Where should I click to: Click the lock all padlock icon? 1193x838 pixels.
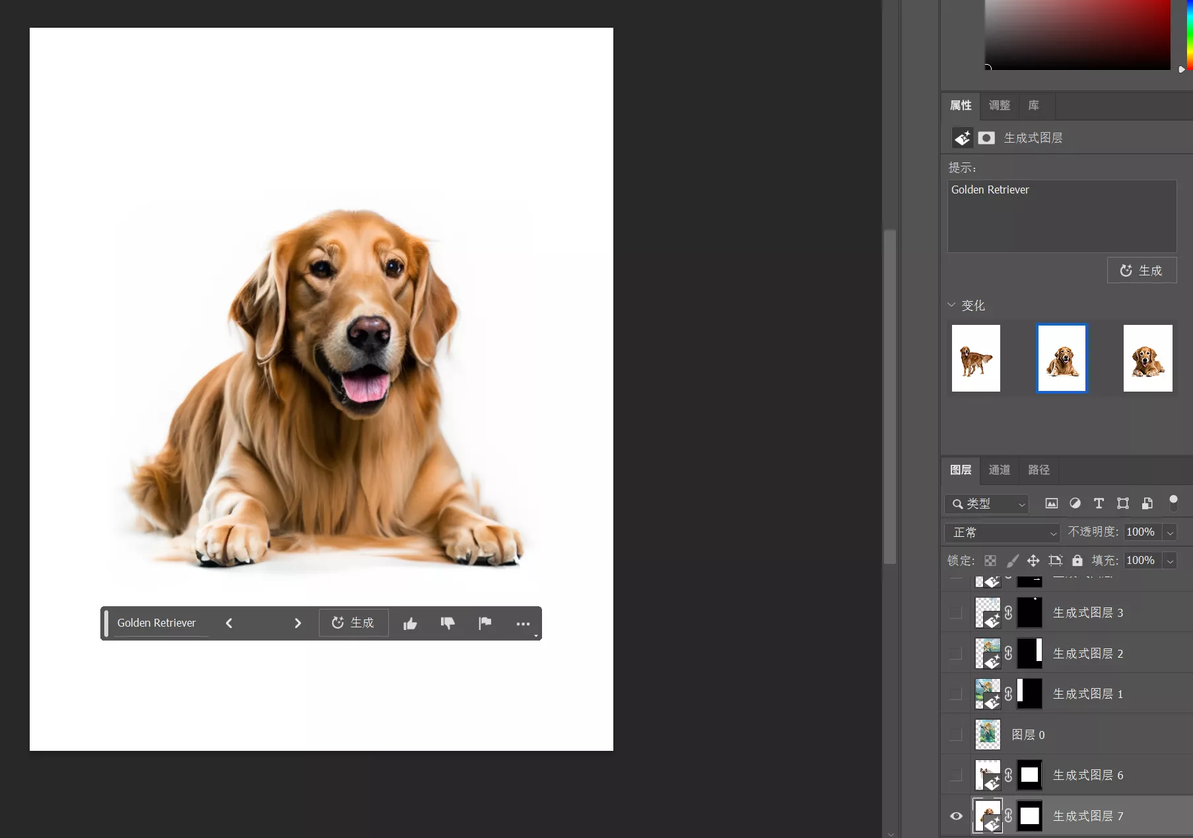[x=1077, y=561]
